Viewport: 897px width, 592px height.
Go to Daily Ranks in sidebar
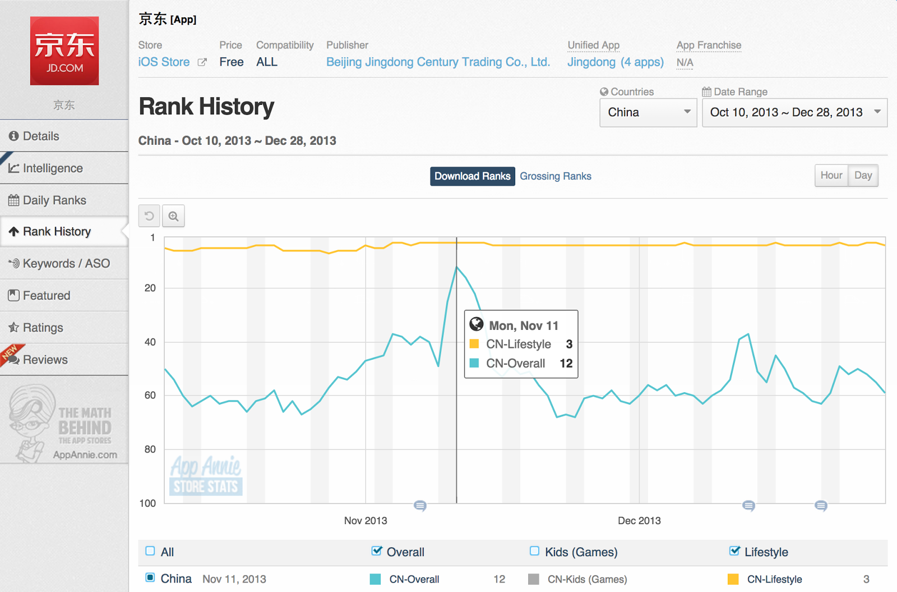point(64,200)
